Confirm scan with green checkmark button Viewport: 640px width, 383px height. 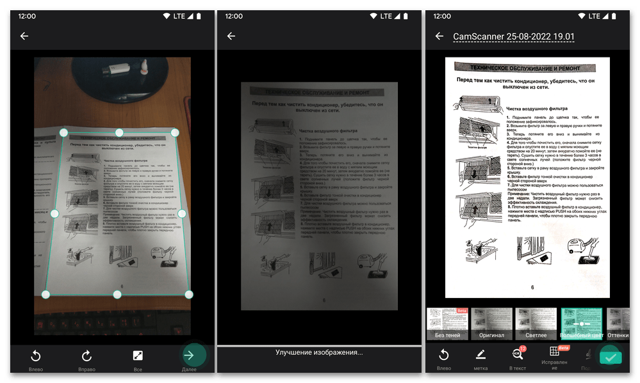tap(611, 357)
